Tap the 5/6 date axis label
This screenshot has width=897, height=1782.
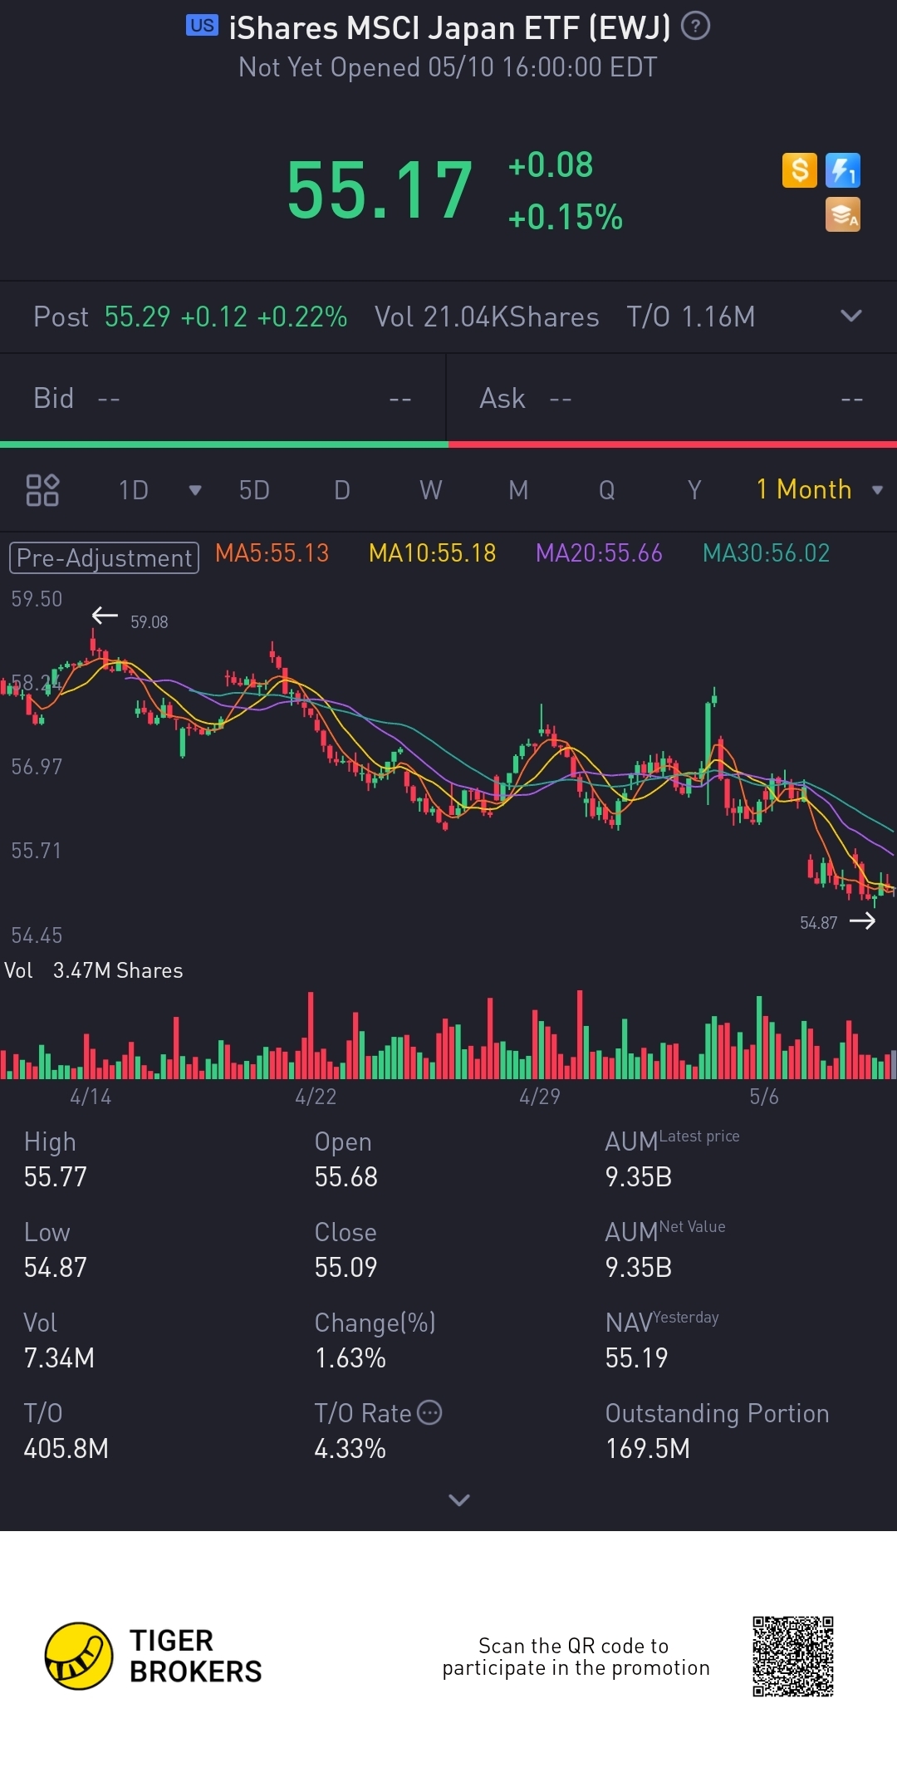(x=764, y=1097)
